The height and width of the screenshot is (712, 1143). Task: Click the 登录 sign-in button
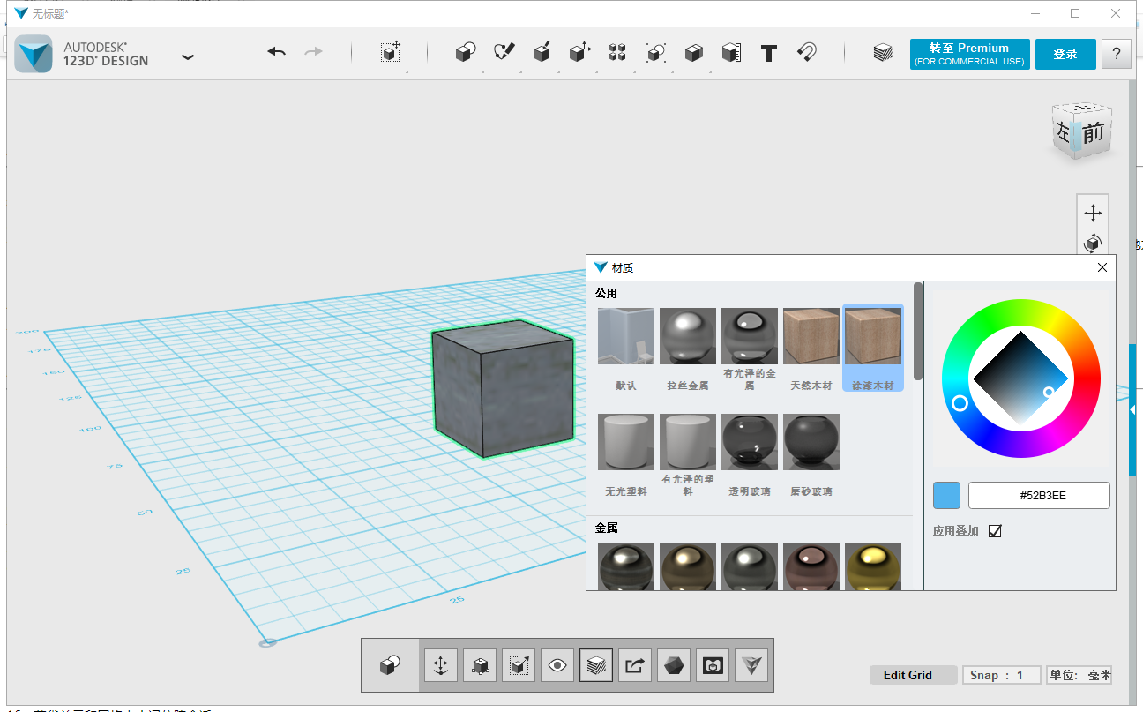tap(1065, 54)
